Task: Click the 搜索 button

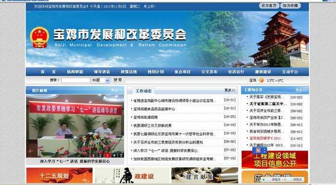Action: 117,80
